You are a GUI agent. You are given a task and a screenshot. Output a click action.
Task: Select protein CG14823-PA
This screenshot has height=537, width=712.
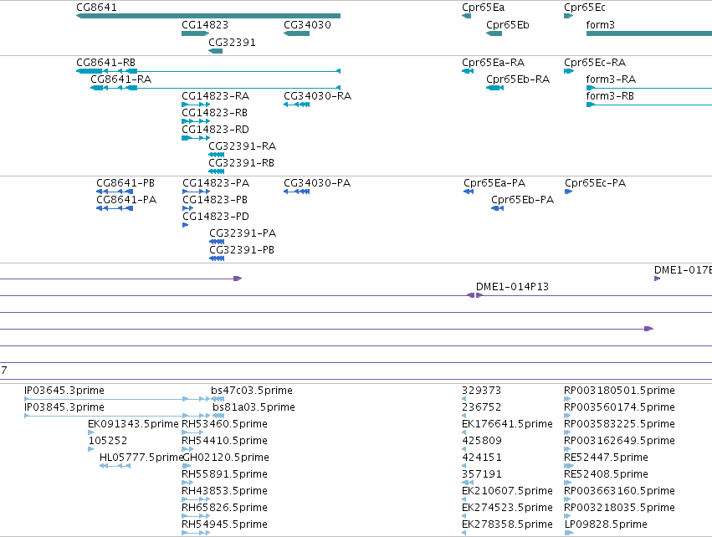[196, 192]
